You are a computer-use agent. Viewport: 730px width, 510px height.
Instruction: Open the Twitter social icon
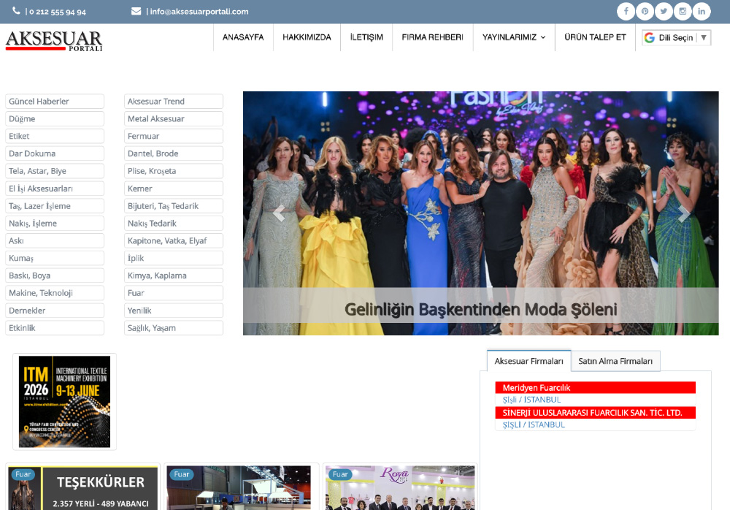664,12
